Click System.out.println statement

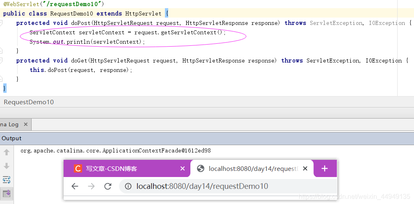pyautogui.click(x=87, y=42)
